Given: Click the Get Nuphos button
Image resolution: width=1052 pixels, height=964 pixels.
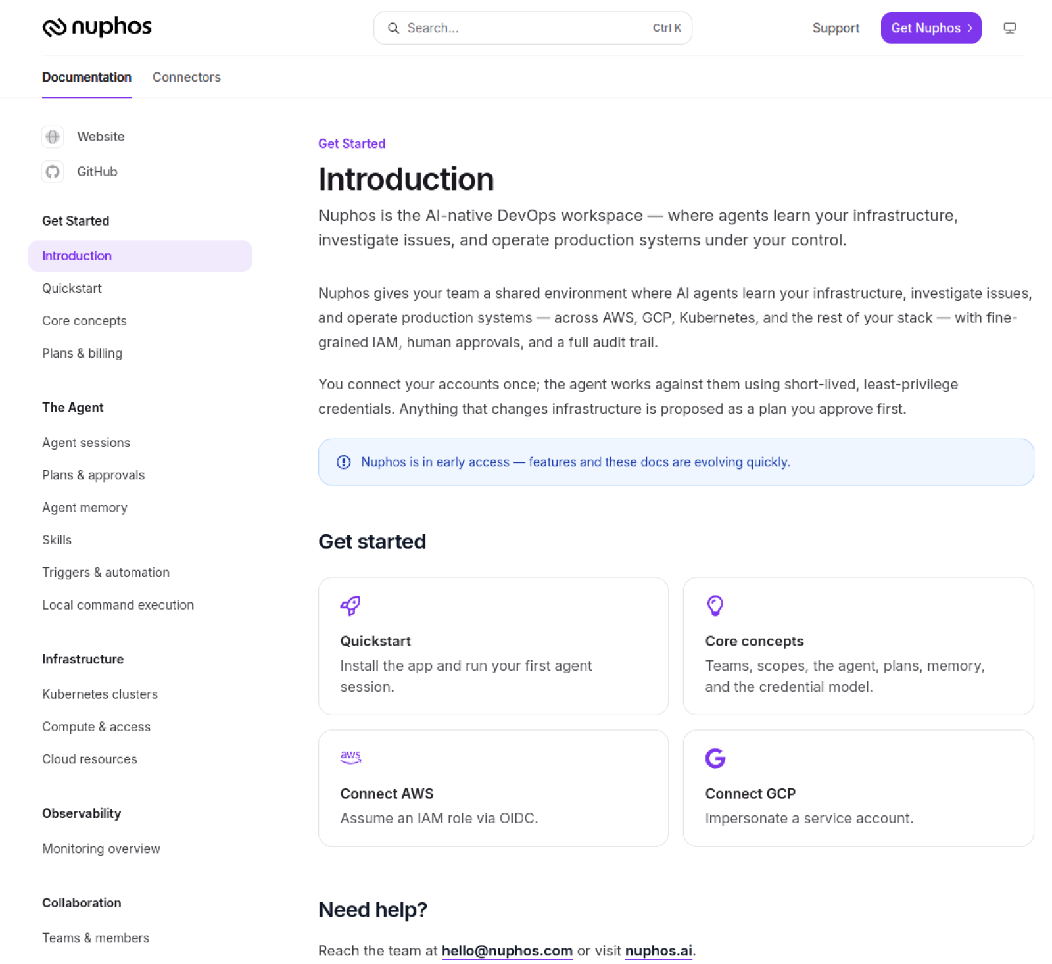Looking at the screenshot, I should pyautogui.click(x=931, y=28).
